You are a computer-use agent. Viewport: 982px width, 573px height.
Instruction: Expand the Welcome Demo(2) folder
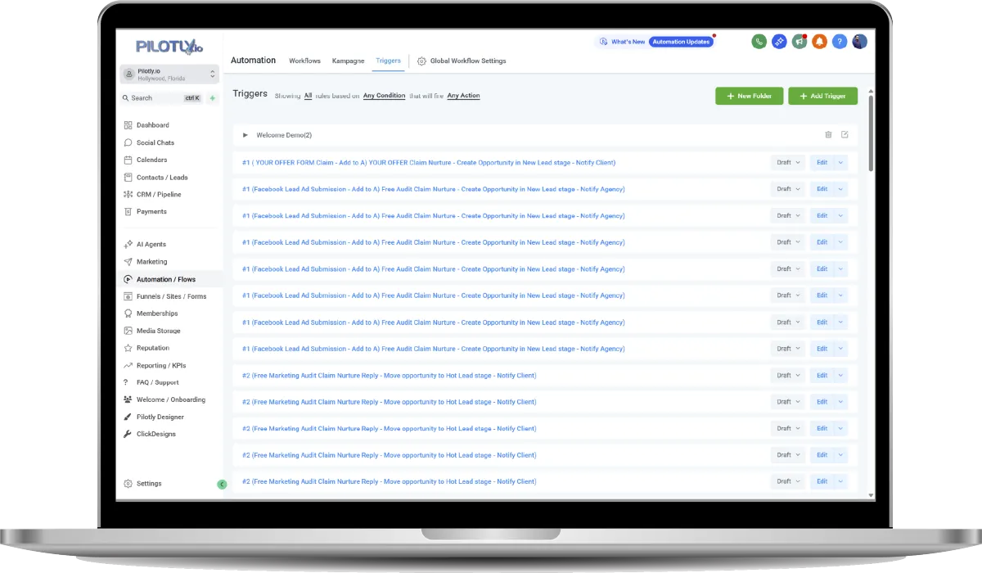245,135
